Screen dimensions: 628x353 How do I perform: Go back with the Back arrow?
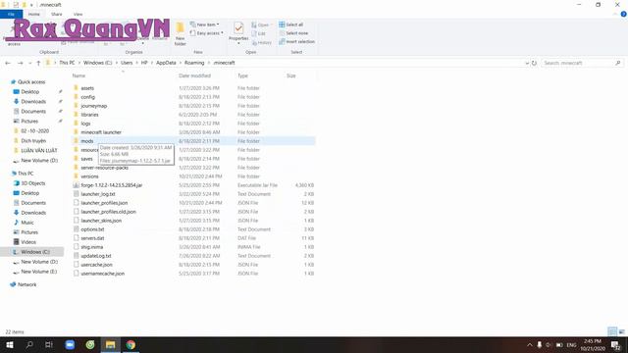[x=8, y=63]
